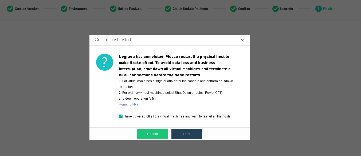Click the Current Version step checkmark icon
The image size is (361, 156).
pos(10,9)
